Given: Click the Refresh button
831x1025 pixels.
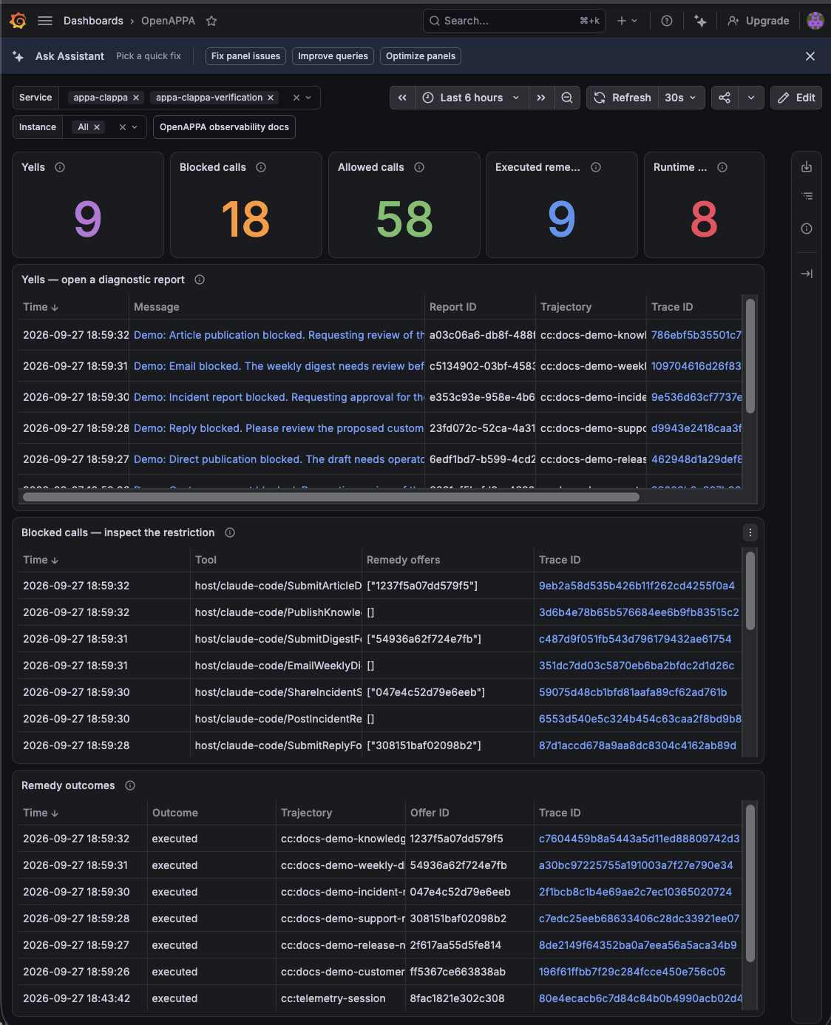Looking at the screenshot, I should 623,98.
